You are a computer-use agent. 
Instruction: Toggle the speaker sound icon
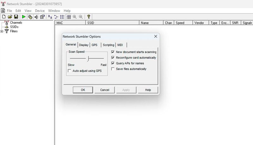click(x=36, y=17)
